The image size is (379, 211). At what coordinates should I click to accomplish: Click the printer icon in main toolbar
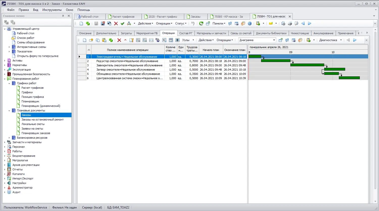point(290,23)
